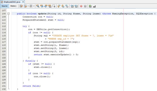Click 'stmt.setString(2, lname)' line
Screen dimensions: 157x91
point(51,48)
